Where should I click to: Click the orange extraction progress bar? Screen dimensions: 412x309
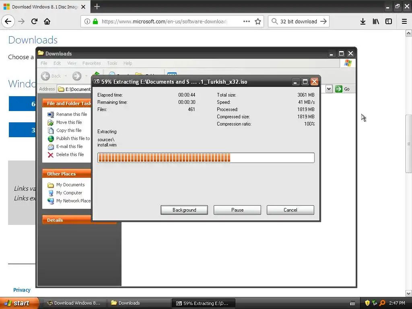tap(206, 158)
